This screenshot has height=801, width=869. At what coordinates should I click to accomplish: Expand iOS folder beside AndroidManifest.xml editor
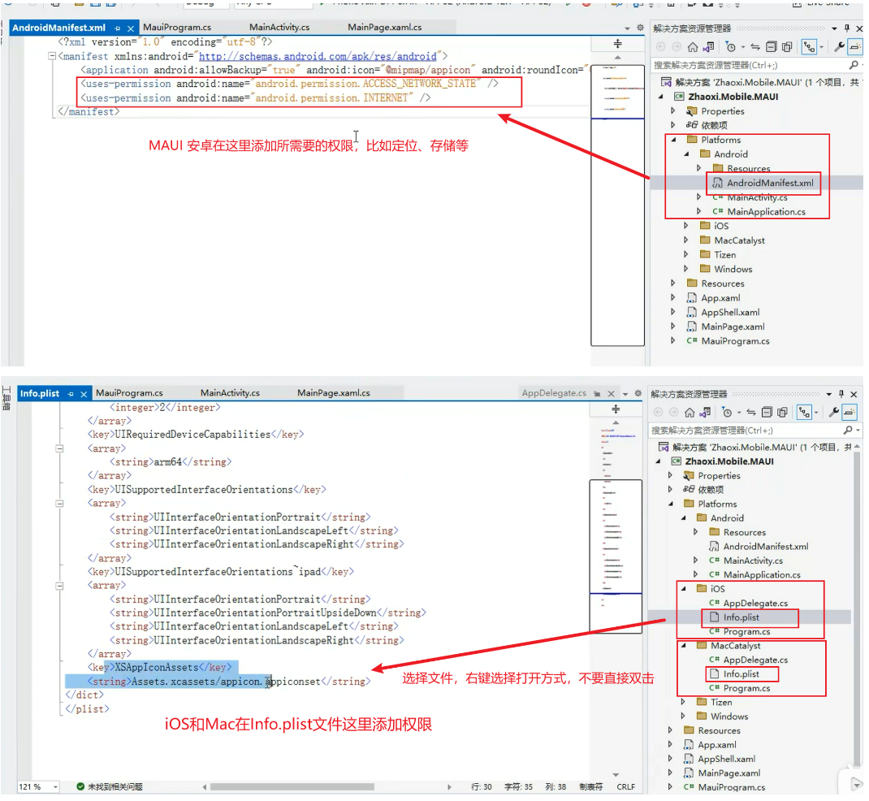tap(686, 226)
